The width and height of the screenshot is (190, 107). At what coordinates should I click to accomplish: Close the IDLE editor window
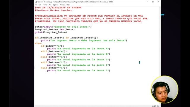click(158, 2)
